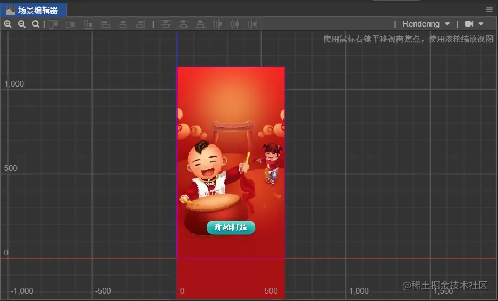The width and height of the screenshot is (498, 301).
Task: Align selected nodes to vertical center
Action: [71, 24]
